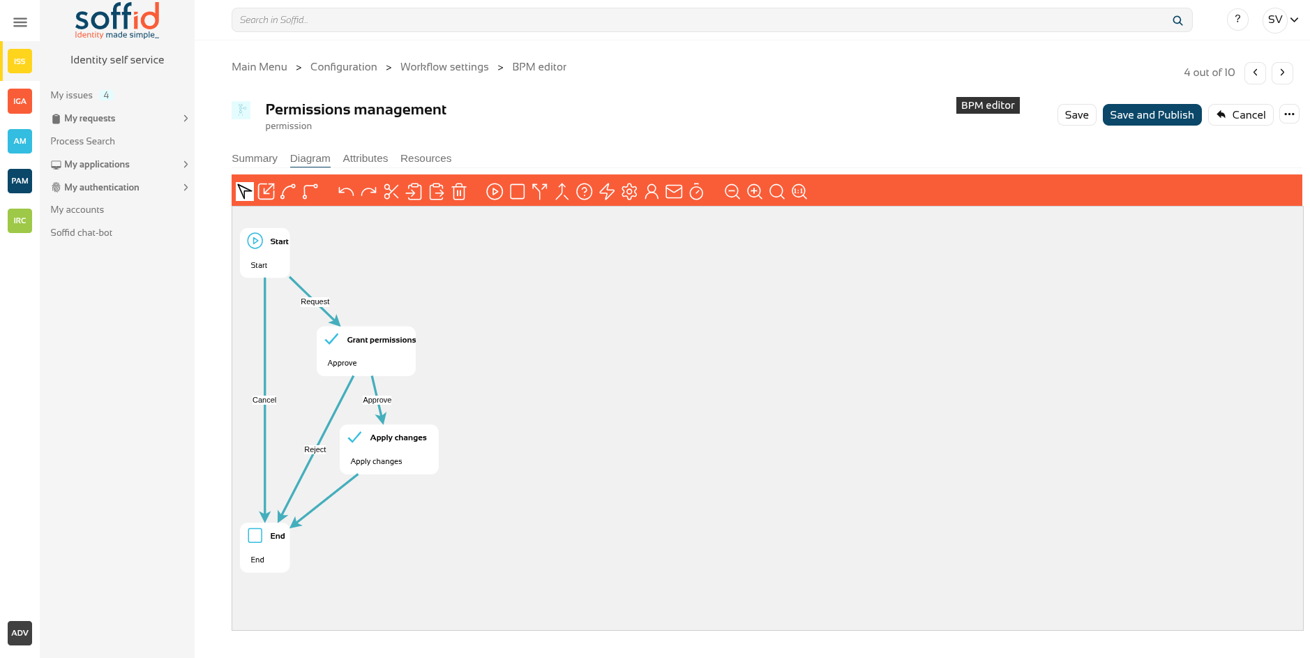Image resolution: width=1310 pixels, height=658 pixels.
Task: Click the Search in Soffid field
Action: coord(698,20)
